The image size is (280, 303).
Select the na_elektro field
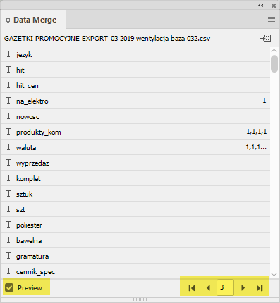[135, 101]
